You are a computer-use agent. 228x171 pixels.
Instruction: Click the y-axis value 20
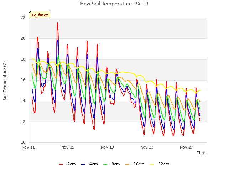tap(23, 38)
